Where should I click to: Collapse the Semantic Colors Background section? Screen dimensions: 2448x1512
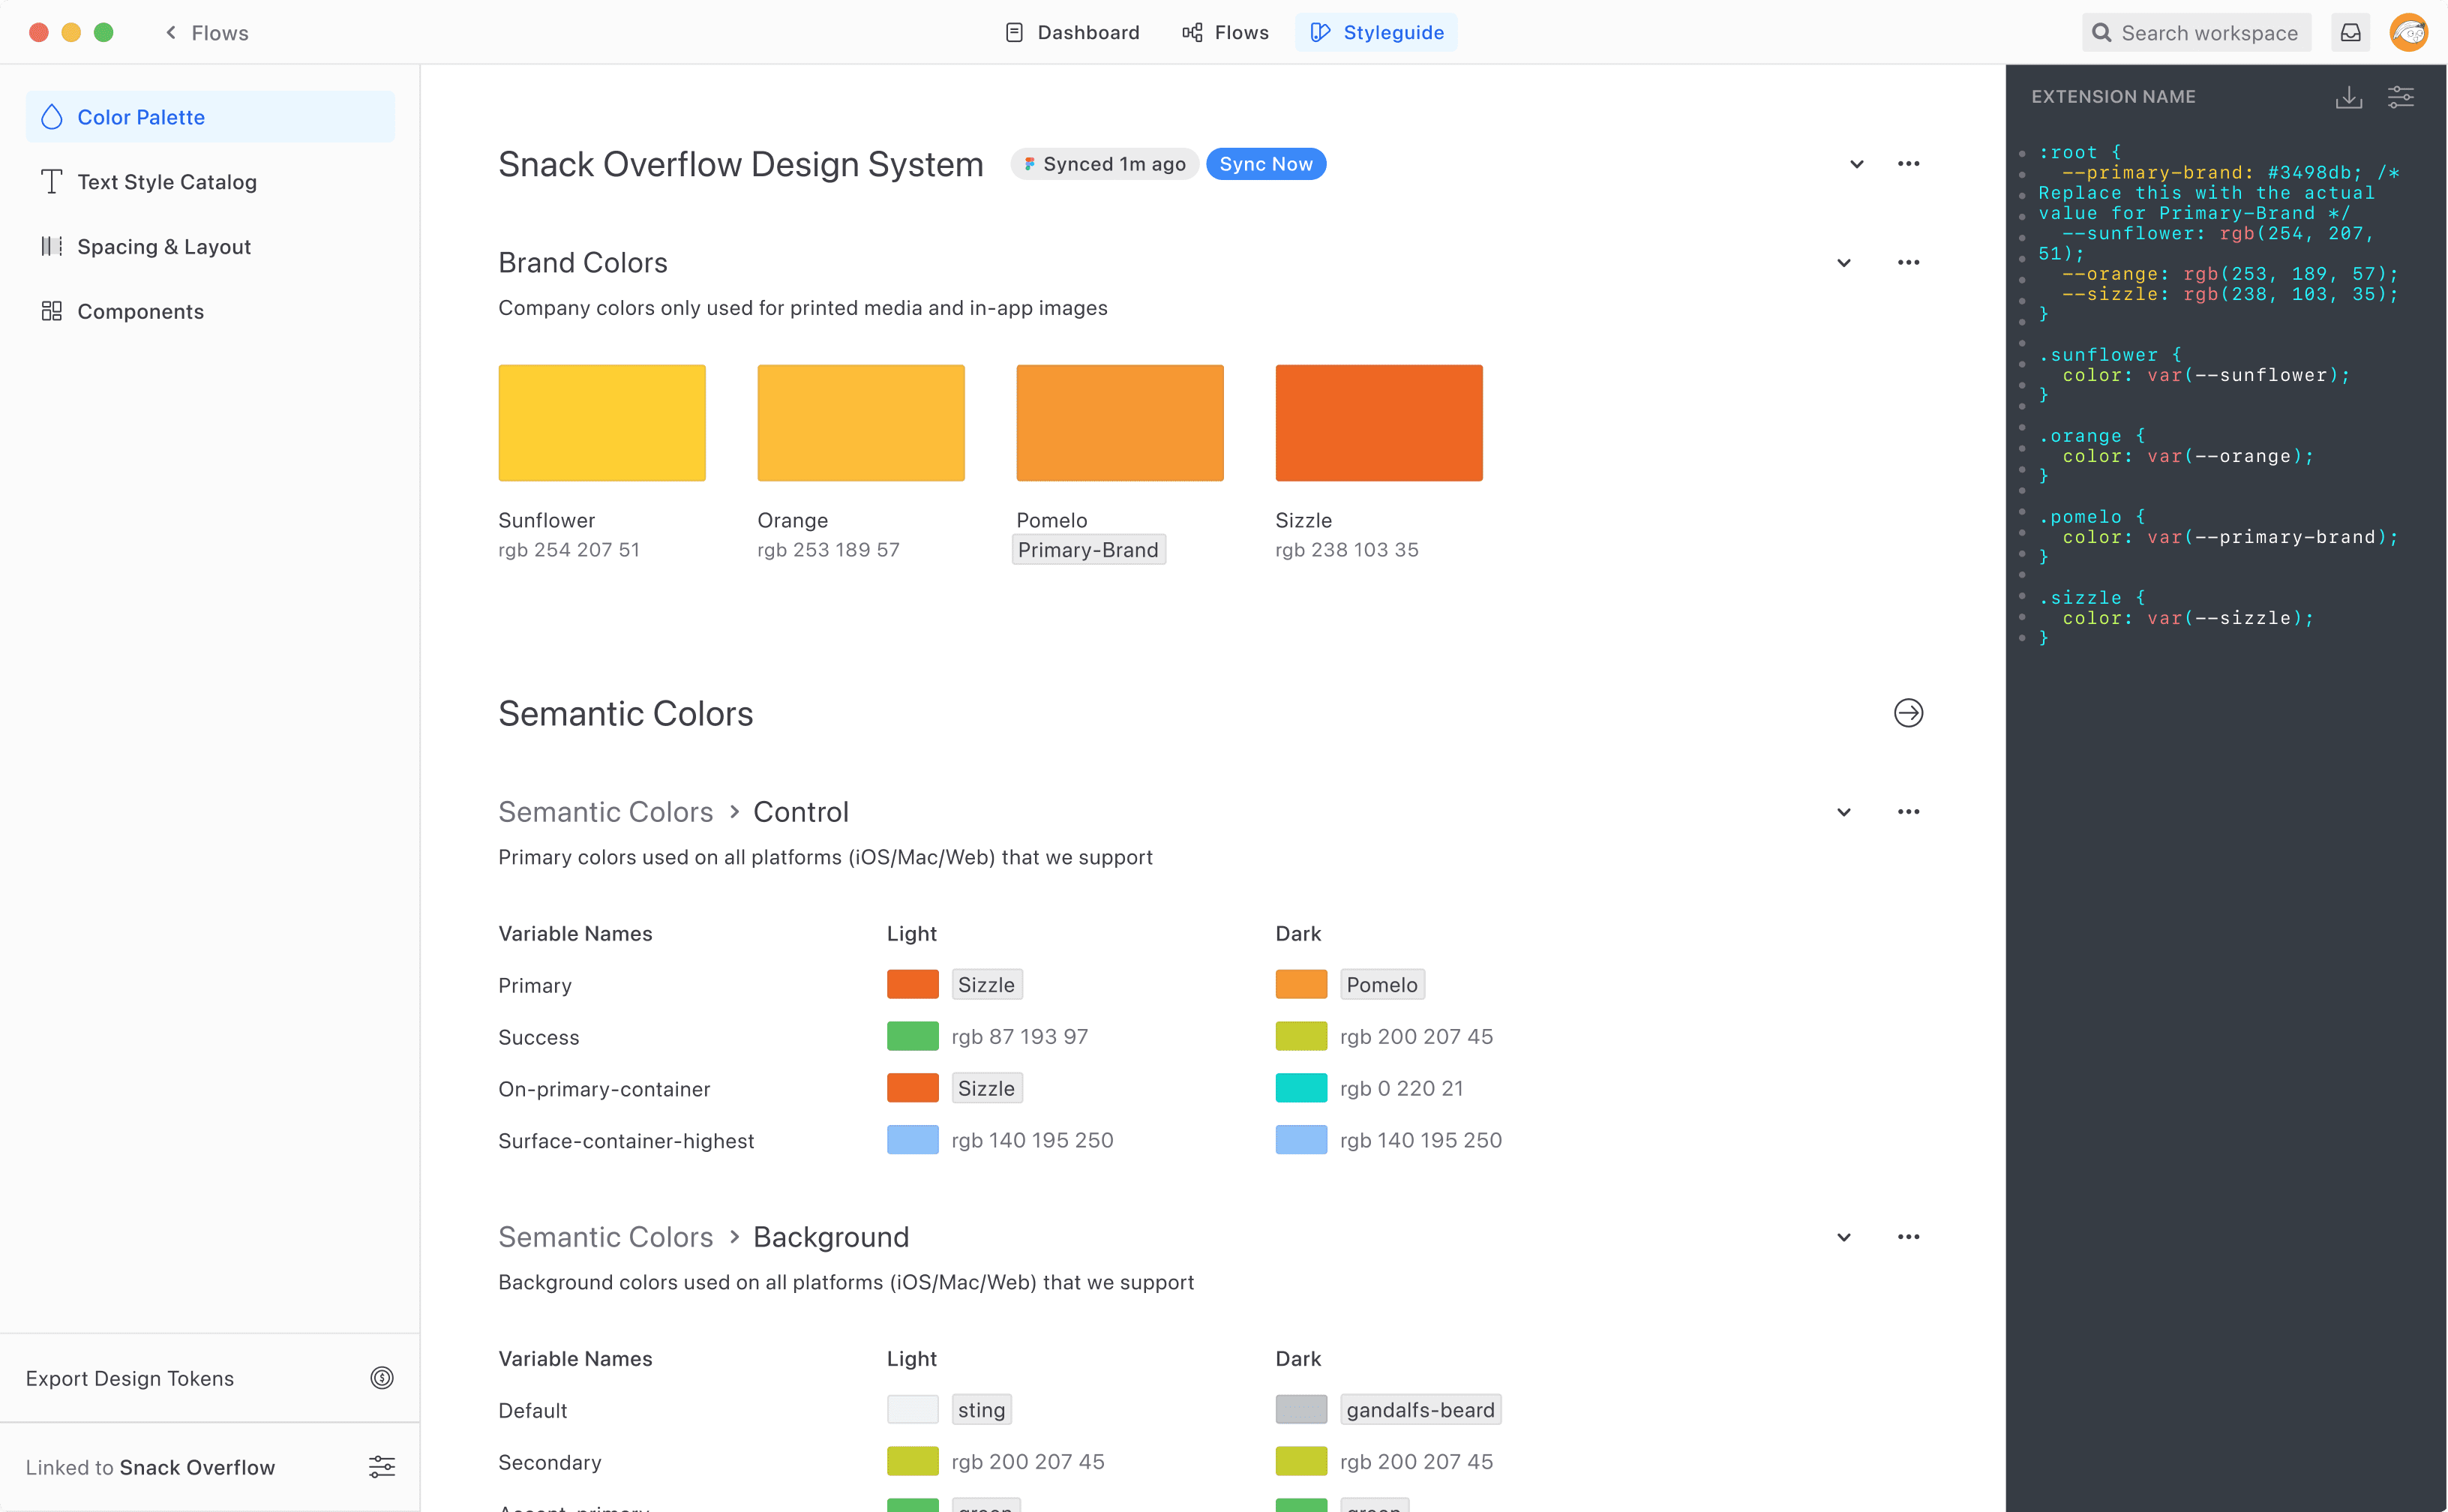click(1843, 1237)
